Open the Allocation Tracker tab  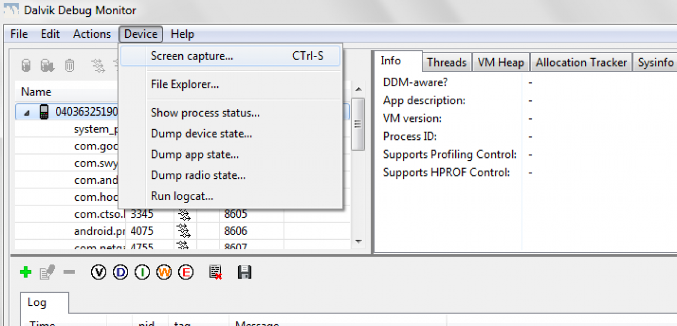point(581,63)
